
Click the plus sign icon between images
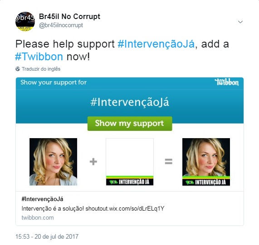click(x=93, y=162)
